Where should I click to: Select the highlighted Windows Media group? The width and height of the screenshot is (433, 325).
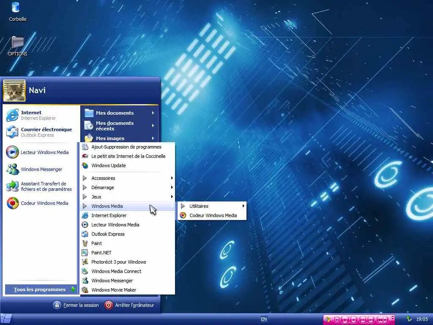pyautogui.click(x=127, y=206)
